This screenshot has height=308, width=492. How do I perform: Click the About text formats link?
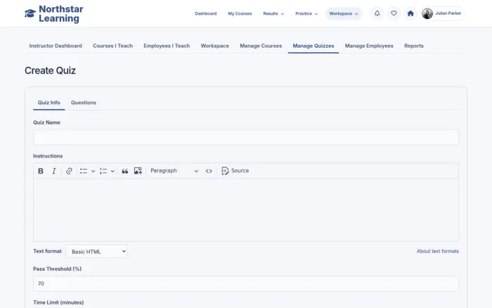(x=437, y=251)
